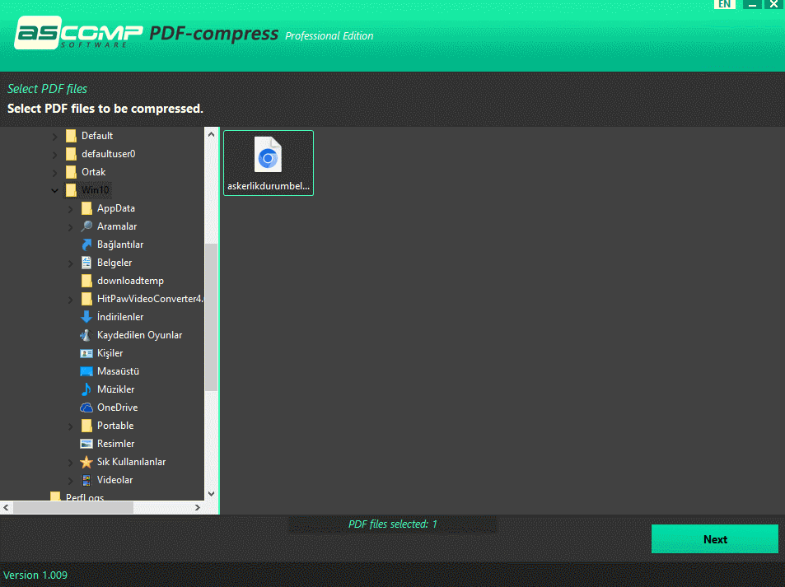Click the Müzikler music note icon
The image size is (785, 587).
[x=86, y=389]
